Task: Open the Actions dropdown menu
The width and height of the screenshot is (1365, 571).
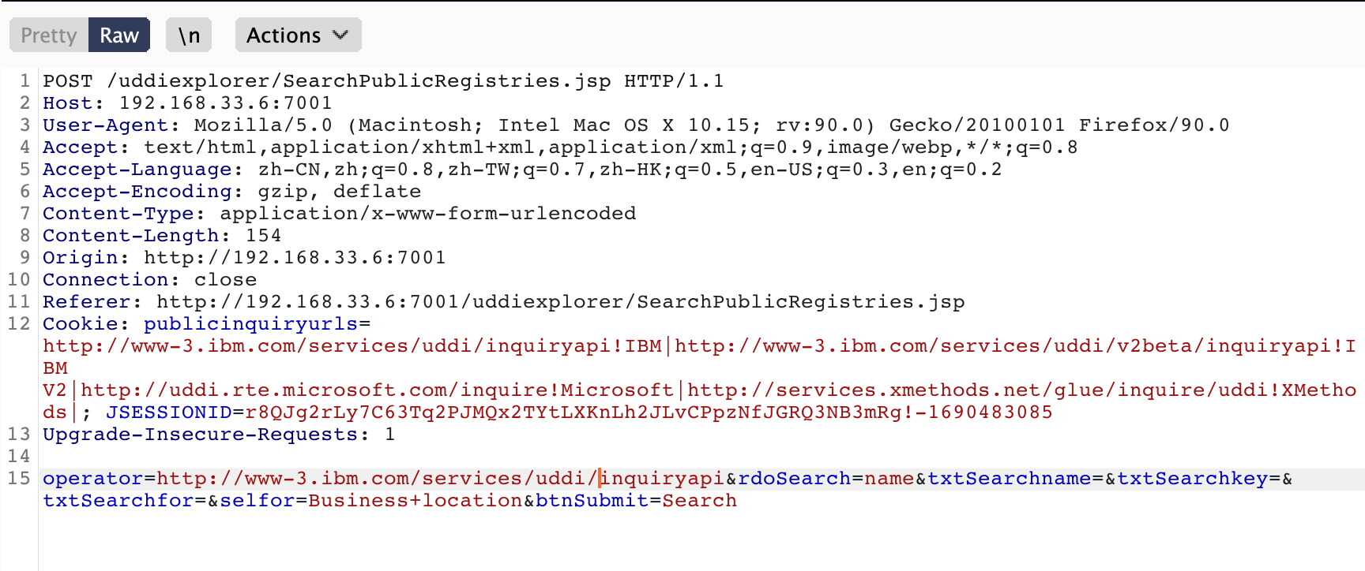Action: 298,35
